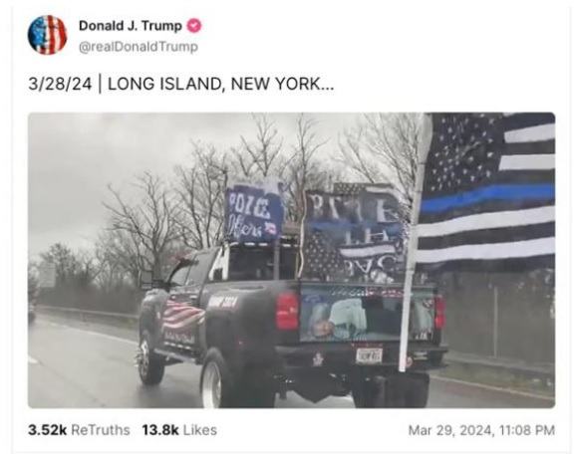This screenshot has width=575, height=468.
Task: Click the roadside sign at video's left edge
Action: (x=47, y=275)
